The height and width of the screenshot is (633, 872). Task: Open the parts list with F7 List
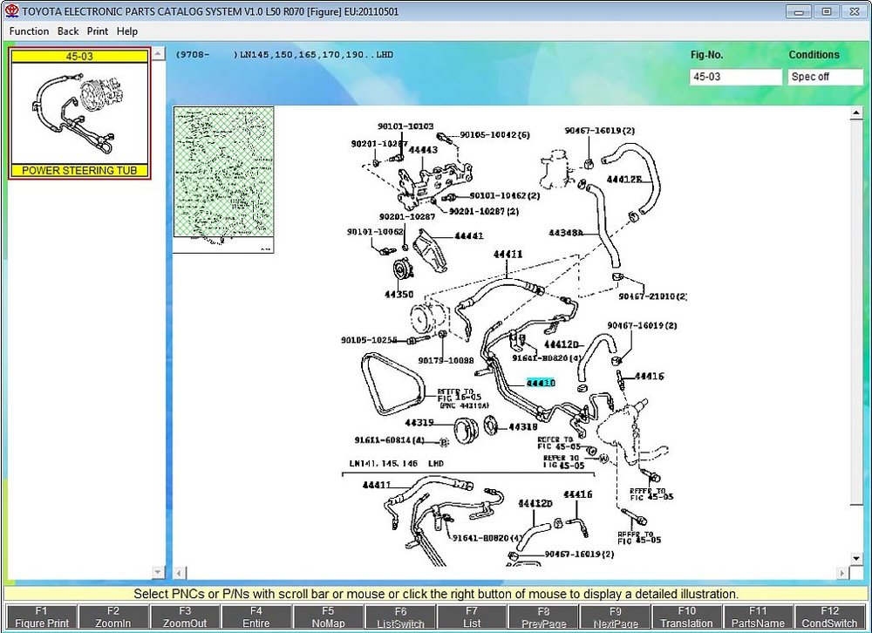coord(472,616)
